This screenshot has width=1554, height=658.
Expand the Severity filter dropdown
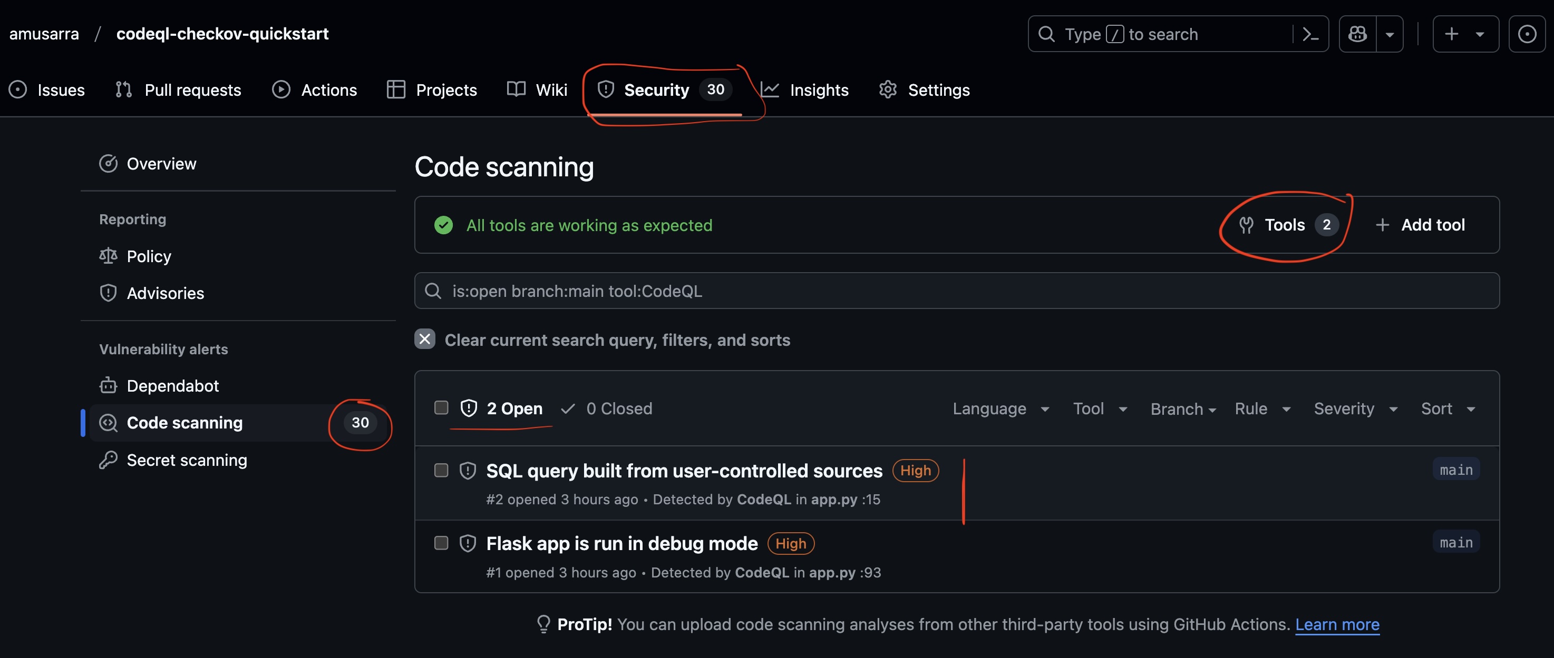point(1356,408)
